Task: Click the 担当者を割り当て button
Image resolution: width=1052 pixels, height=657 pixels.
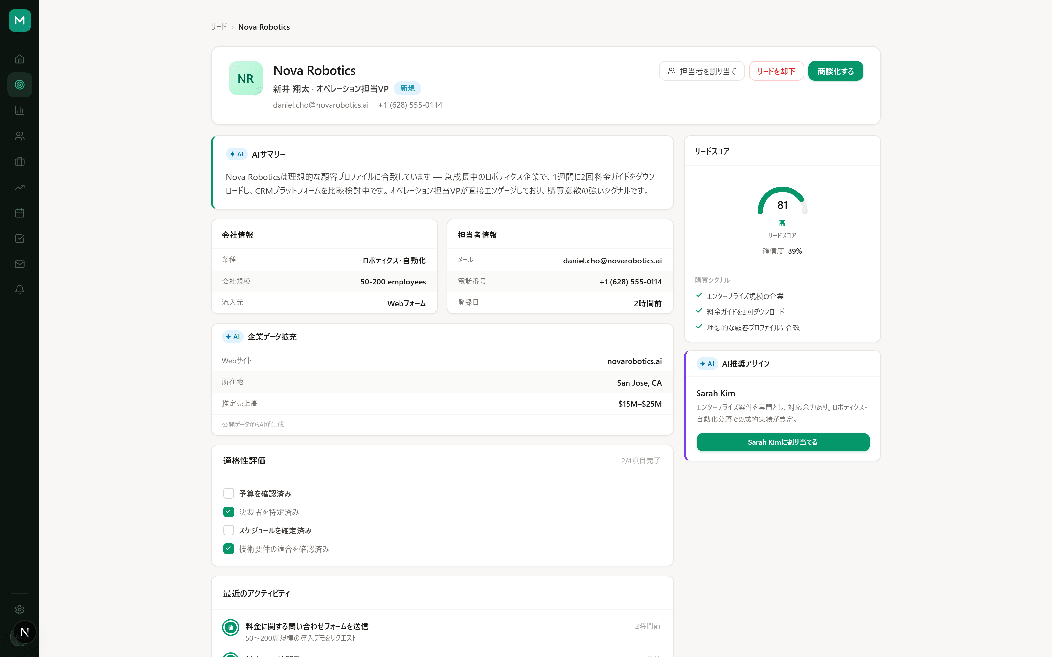Action: (702, 71)
